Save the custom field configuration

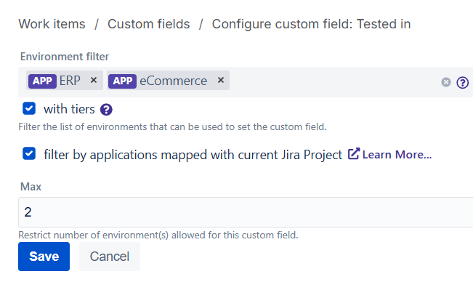pos(44,257)
